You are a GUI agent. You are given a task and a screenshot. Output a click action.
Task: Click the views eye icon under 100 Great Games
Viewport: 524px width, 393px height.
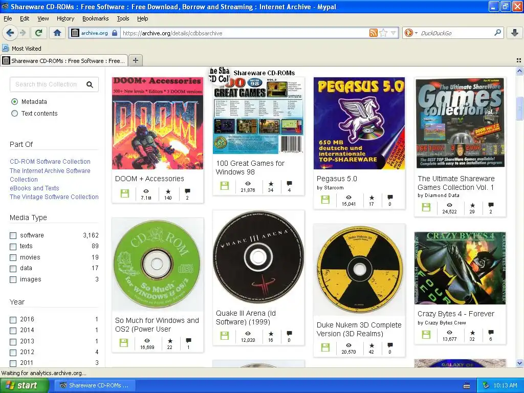[x=248, y=184]
